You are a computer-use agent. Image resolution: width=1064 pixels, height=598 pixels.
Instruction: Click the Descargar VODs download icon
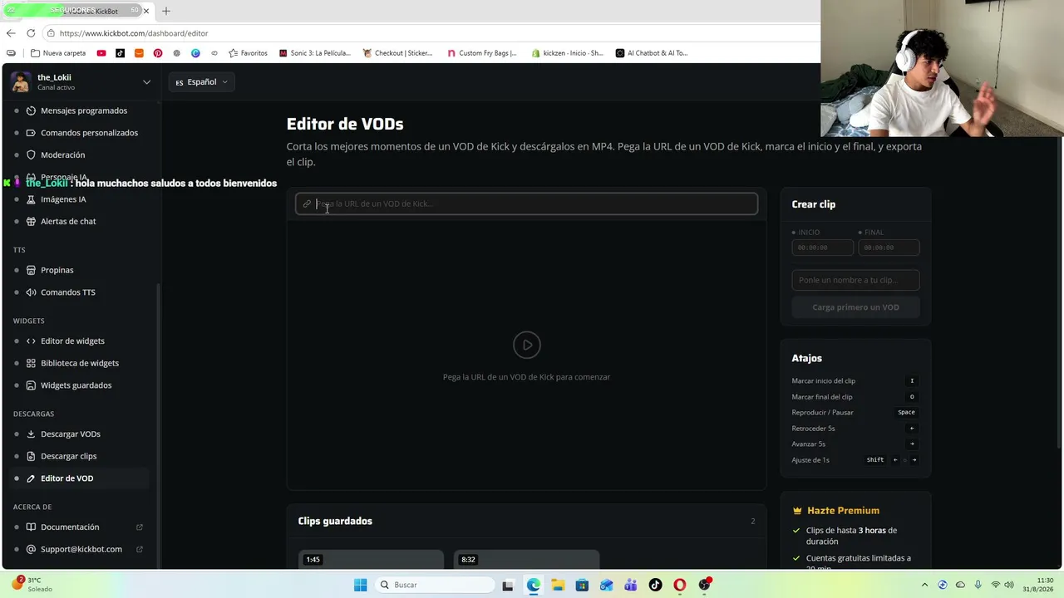(x=31, y=434)
